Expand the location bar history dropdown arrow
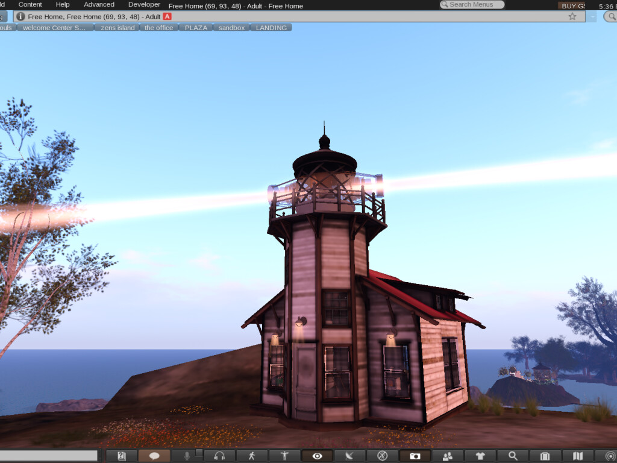 (592, 17)
